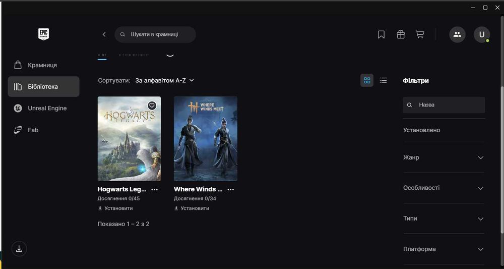Image resolution: width=504 pixels, height=269 pixels.
Task: Click Досягнення 0/45 under Hogwarts Legacy
Action: [x=118, y=198]
